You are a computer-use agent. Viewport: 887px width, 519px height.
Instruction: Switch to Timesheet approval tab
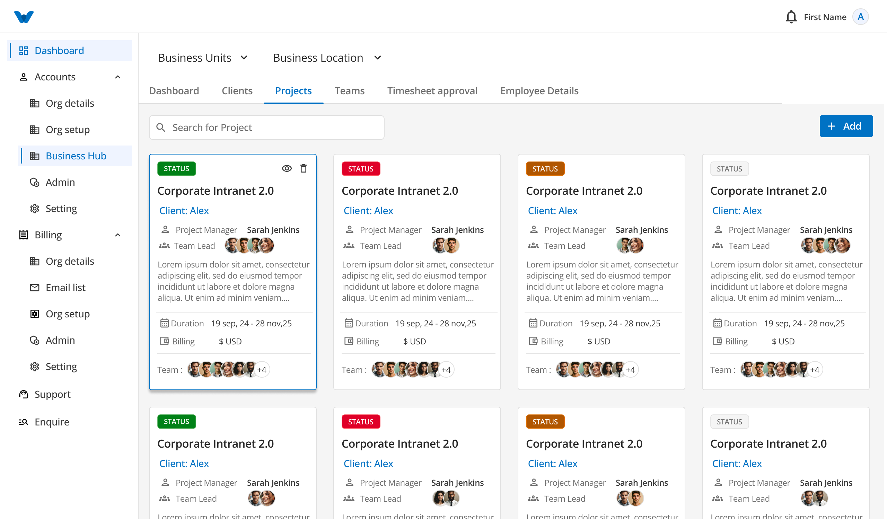point(432,91)
